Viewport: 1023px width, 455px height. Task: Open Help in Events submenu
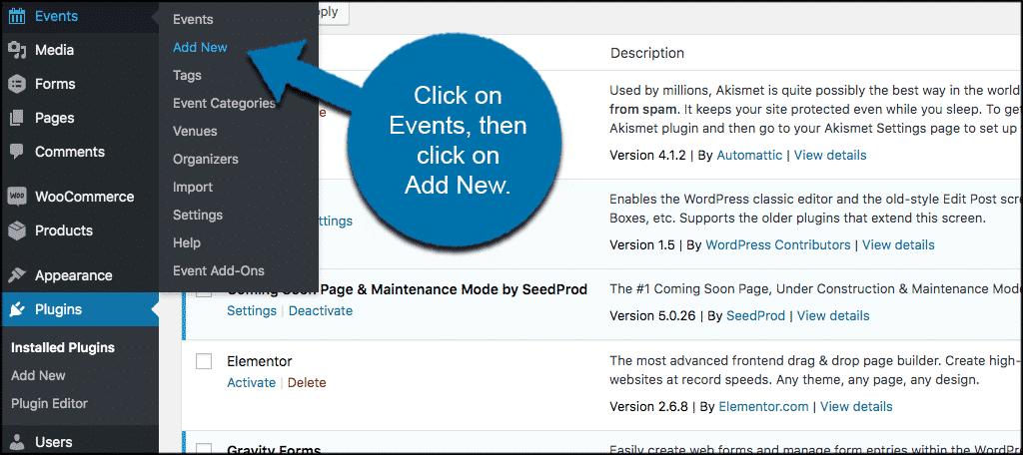click(187, 243)
